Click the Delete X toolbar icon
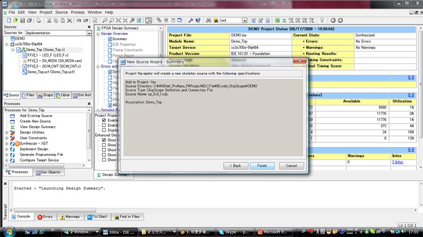Image resolution: width=423 pixels, height=237 pixels. pos(69,21)
